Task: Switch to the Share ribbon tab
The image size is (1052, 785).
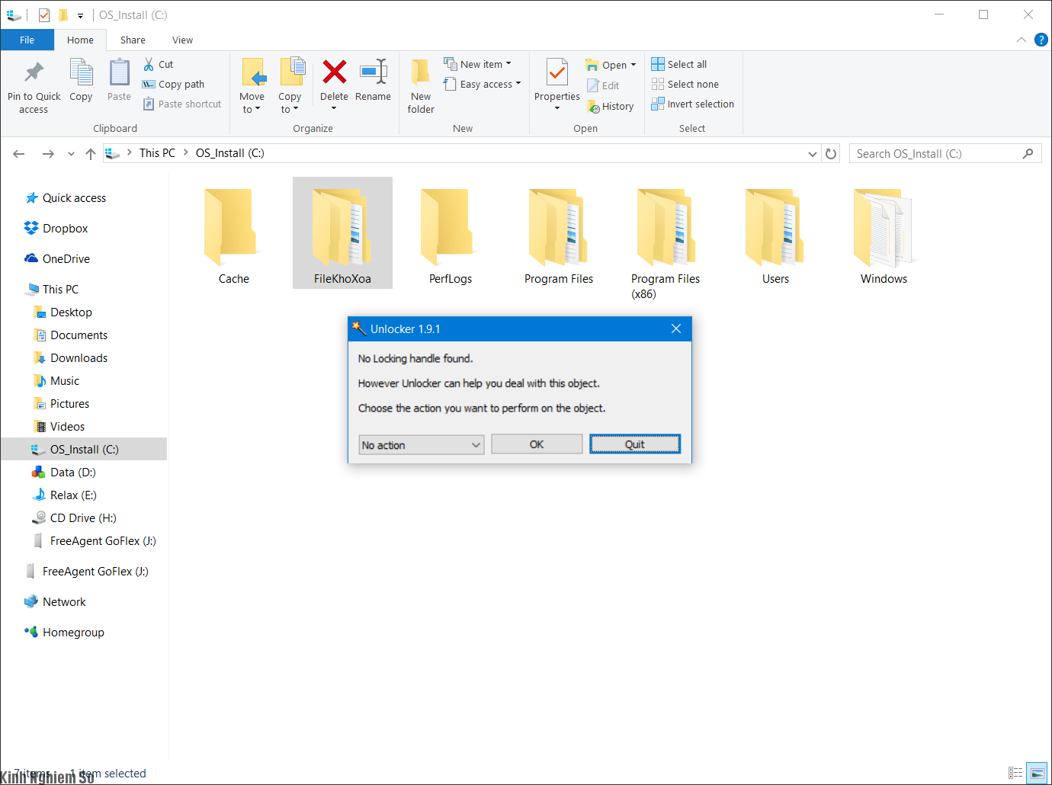Action: 133,40
